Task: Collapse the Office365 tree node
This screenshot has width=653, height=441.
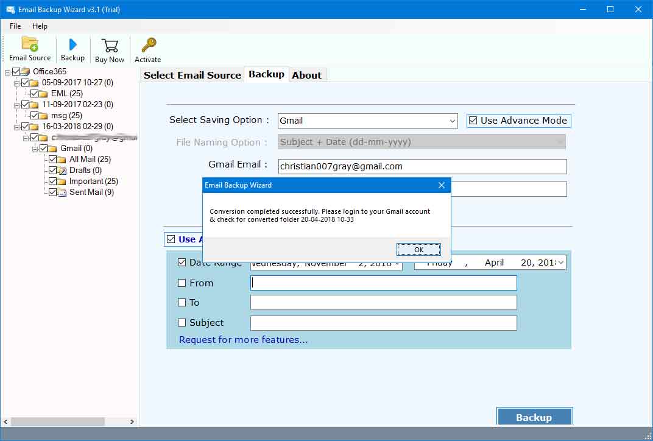Action: 7,72
